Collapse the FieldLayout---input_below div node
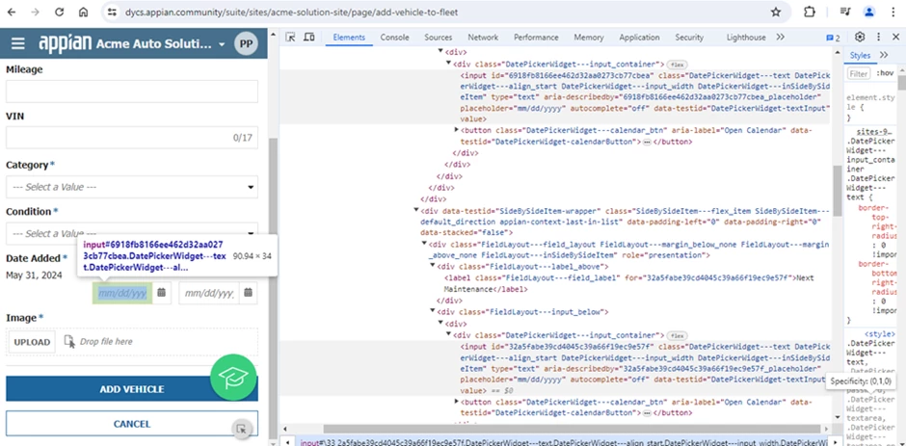The image size is (906, 446). (x=433, y=311)
